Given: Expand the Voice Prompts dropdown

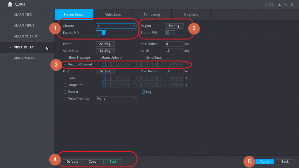Looking at the screenshot, I should 116,99.
